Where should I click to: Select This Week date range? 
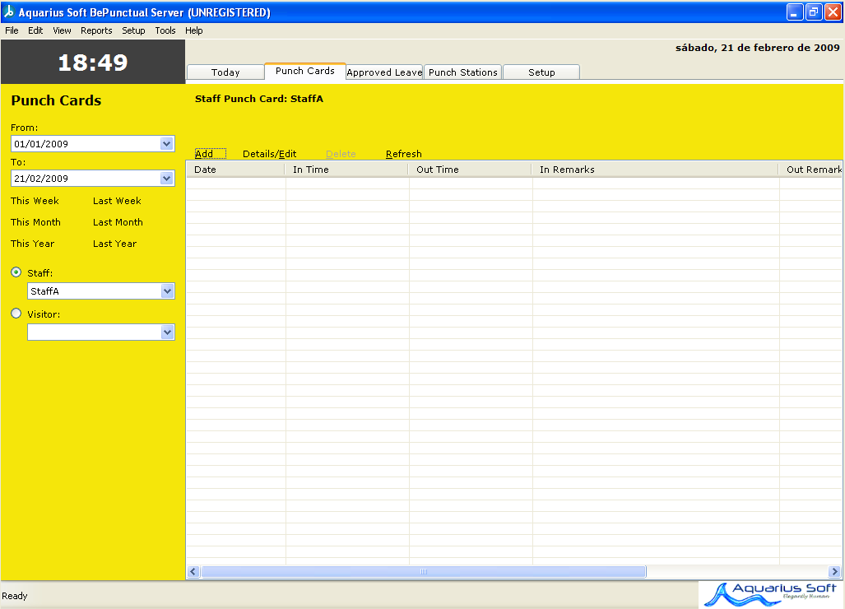[35, 201]
